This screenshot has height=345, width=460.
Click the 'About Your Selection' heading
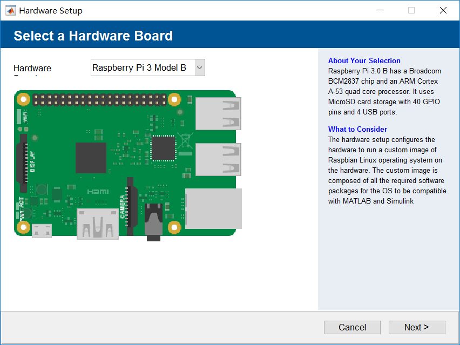coord(364,60)
